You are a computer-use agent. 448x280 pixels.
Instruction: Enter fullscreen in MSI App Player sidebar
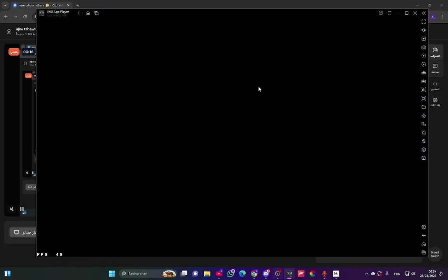(424, 22)
